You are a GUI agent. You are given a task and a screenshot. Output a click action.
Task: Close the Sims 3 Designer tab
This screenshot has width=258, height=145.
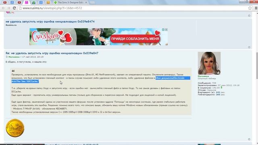86,2
